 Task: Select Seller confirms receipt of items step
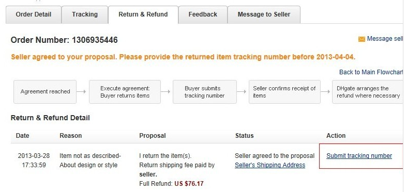tap(284, 92)
